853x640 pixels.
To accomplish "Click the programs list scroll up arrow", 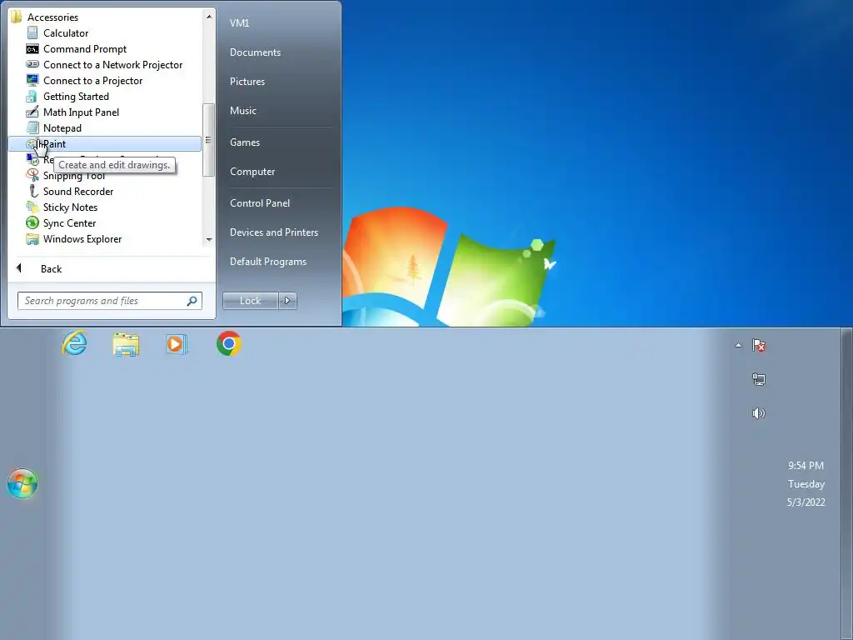I will point(209,17).
